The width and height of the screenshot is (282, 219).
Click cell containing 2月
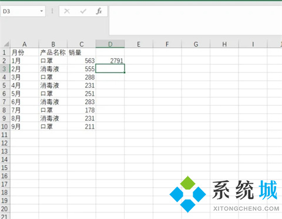click(x=25, y=69)
